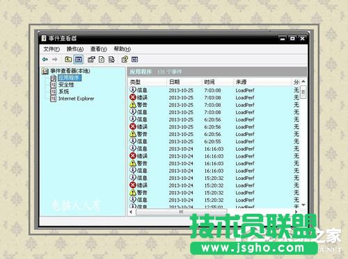Click yellow warning icon of 15:20:32 警告 row
The image size is (348, 259).
(x=133, y=192)
